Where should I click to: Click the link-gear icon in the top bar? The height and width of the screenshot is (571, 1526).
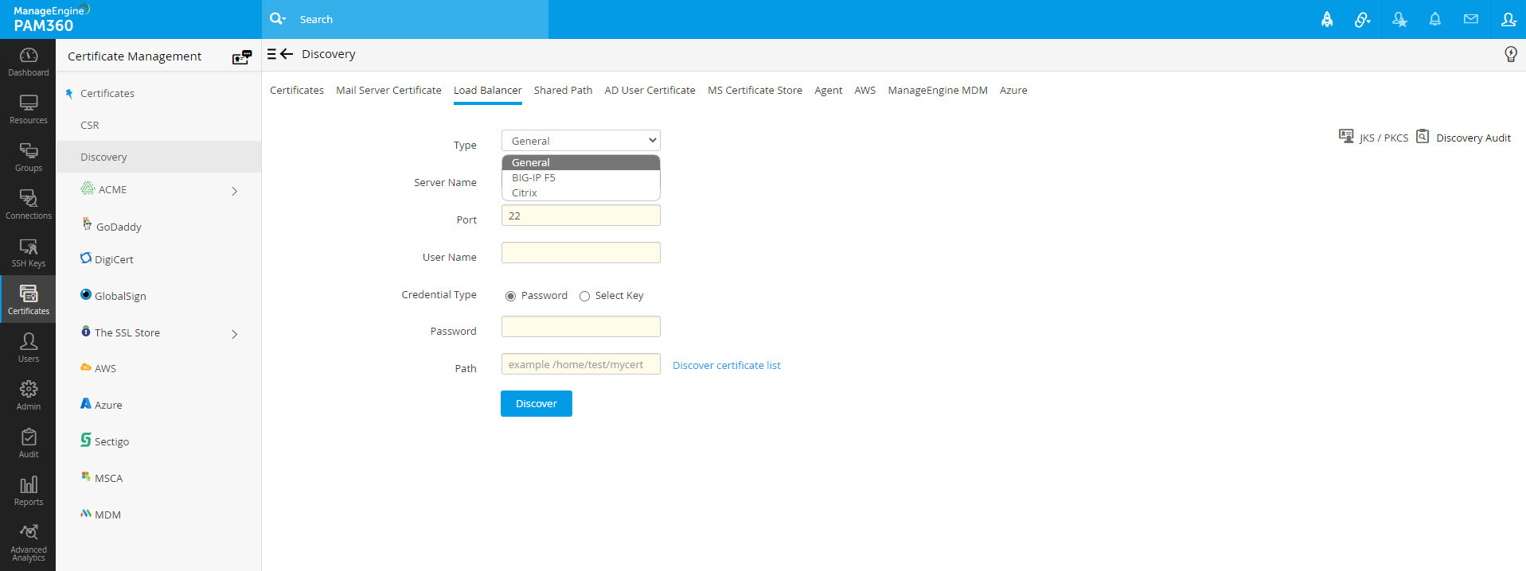[x=1363, y=19]
